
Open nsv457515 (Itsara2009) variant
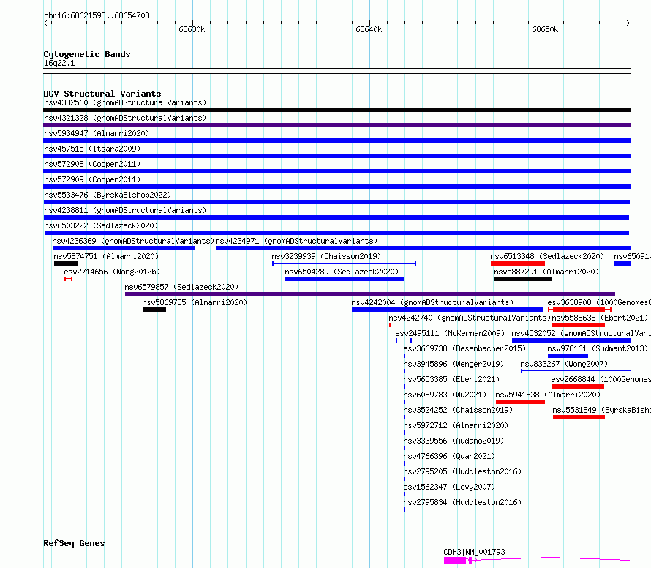pos(92,149)
